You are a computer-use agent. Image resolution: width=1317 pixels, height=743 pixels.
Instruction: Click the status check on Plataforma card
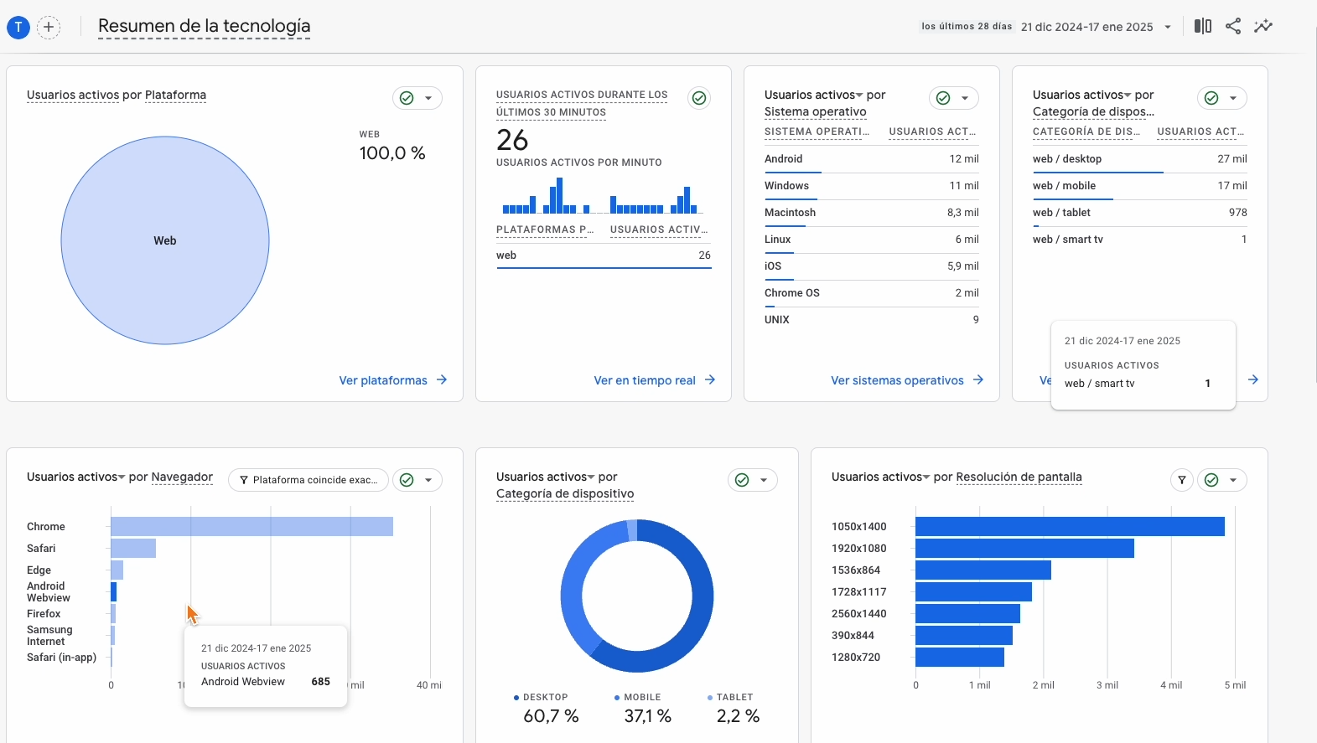[x=407, y=98]
